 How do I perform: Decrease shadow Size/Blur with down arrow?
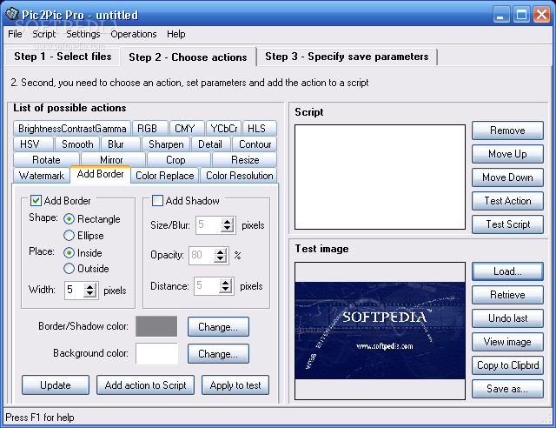tap(228, 229)
